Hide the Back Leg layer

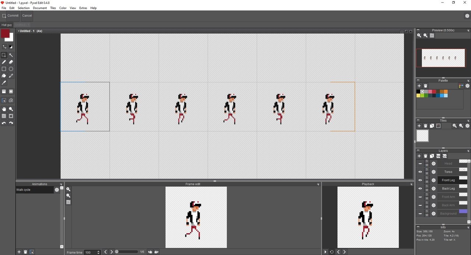point(420,188)
